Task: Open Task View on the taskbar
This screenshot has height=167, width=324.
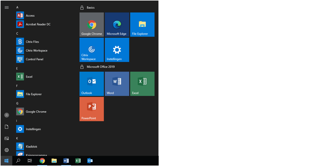Action: (30, 161)
